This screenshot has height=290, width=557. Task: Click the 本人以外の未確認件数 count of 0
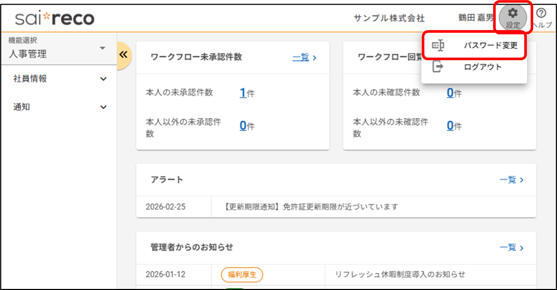(450, 126)
